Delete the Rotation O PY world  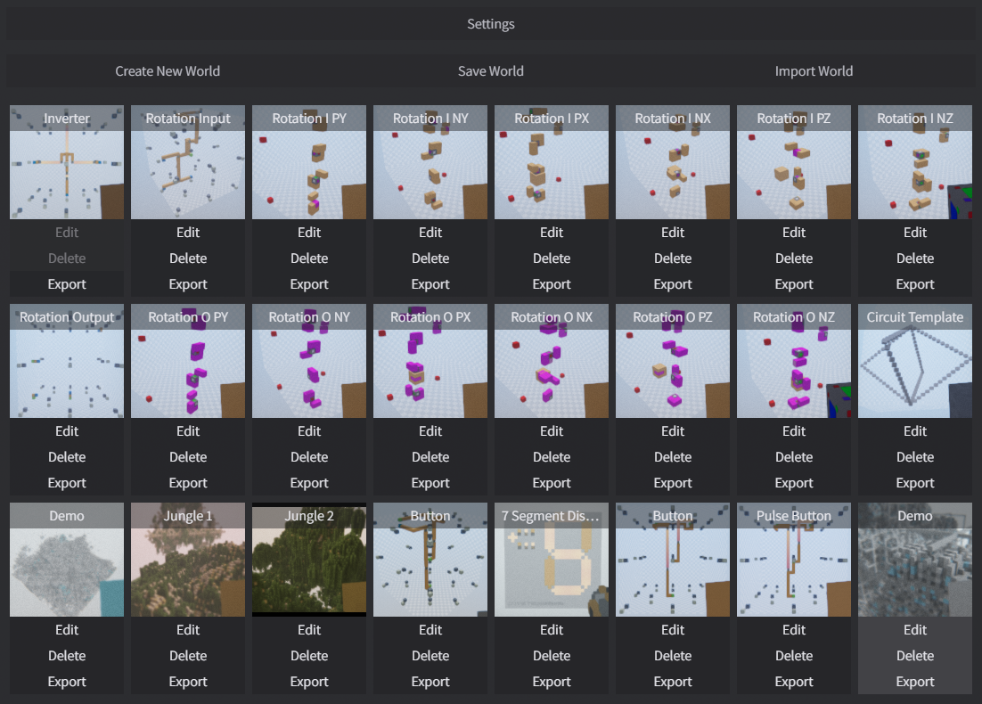[188, 456]
